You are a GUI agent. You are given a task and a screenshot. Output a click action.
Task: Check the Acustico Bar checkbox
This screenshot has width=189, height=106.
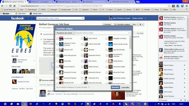point(58,39)
